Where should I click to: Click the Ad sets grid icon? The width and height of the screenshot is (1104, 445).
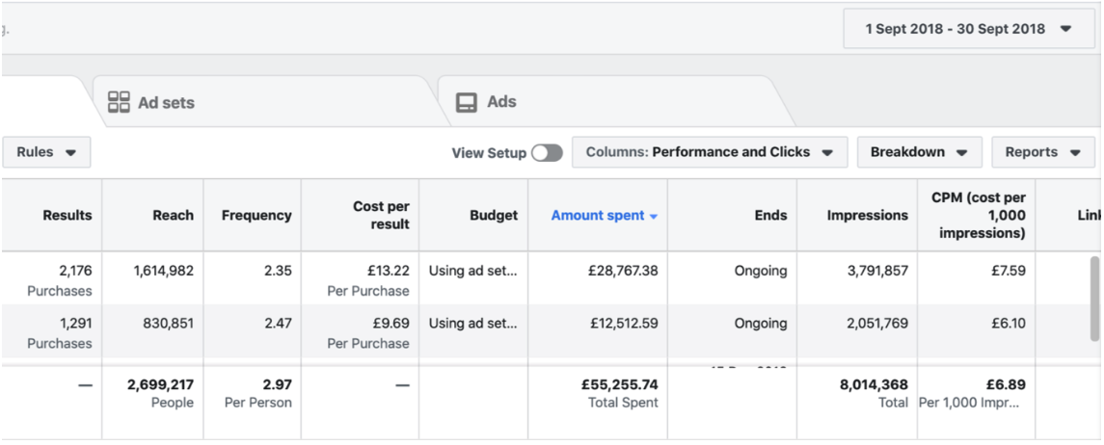119,102
